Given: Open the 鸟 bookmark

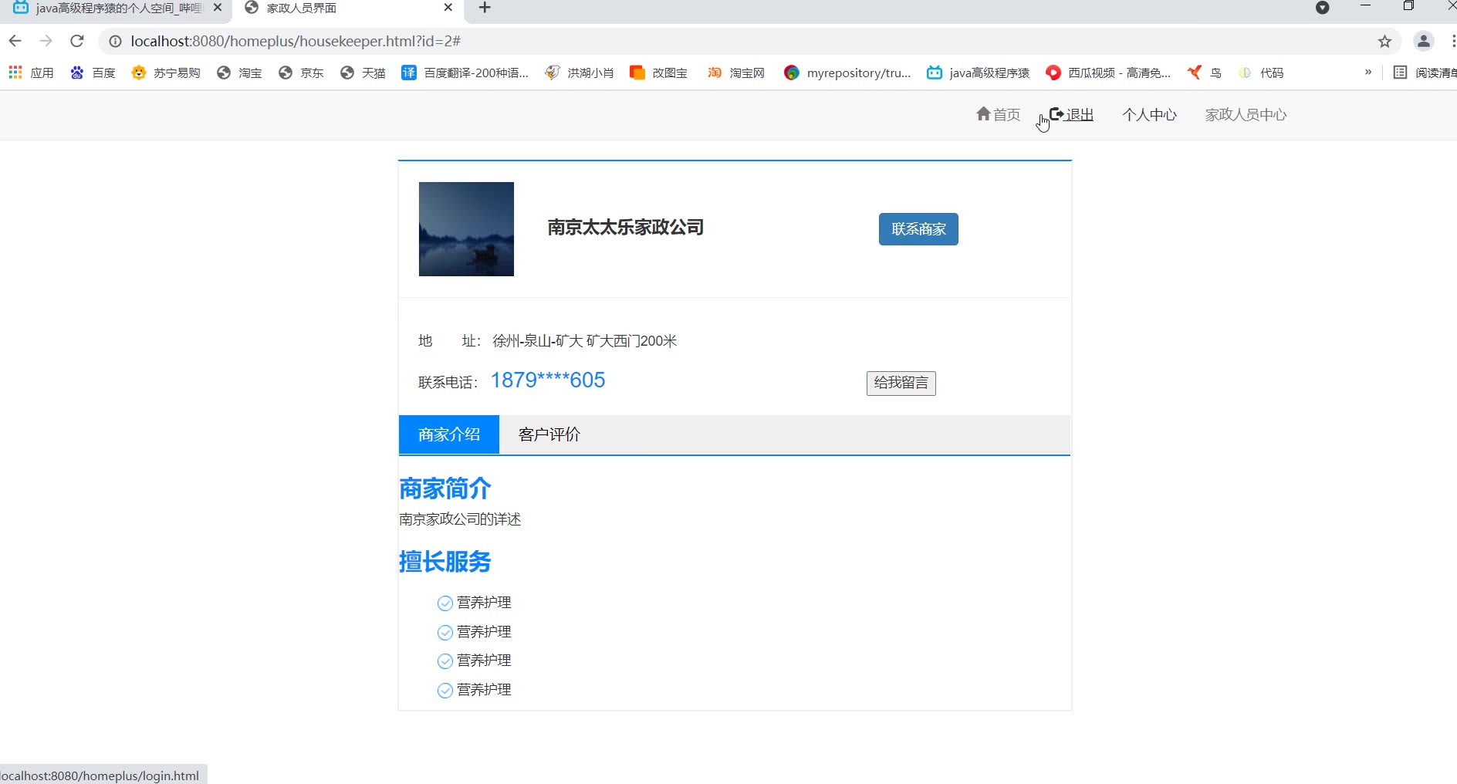Looking at the screenshot, I should [1205, 73].
